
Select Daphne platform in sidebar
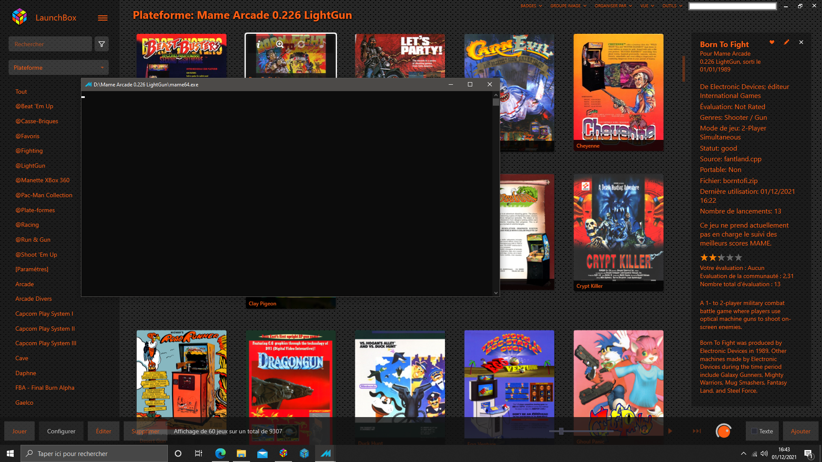click(26, 373)
